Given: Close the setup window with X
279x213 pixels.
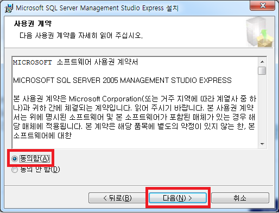Looking at the screenshot, I should 263,5.
